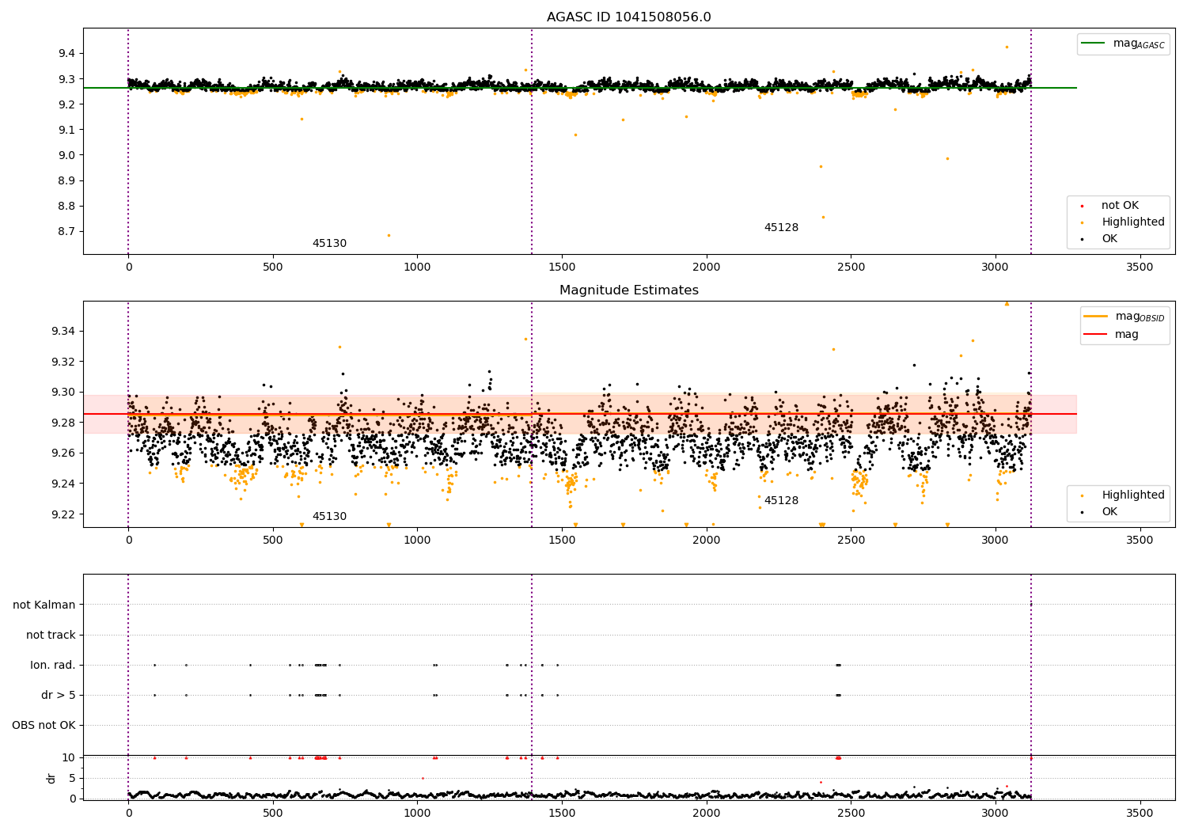
Task: Click "Highlighted" legend entry in middle plot
Action: (1132, 495)
